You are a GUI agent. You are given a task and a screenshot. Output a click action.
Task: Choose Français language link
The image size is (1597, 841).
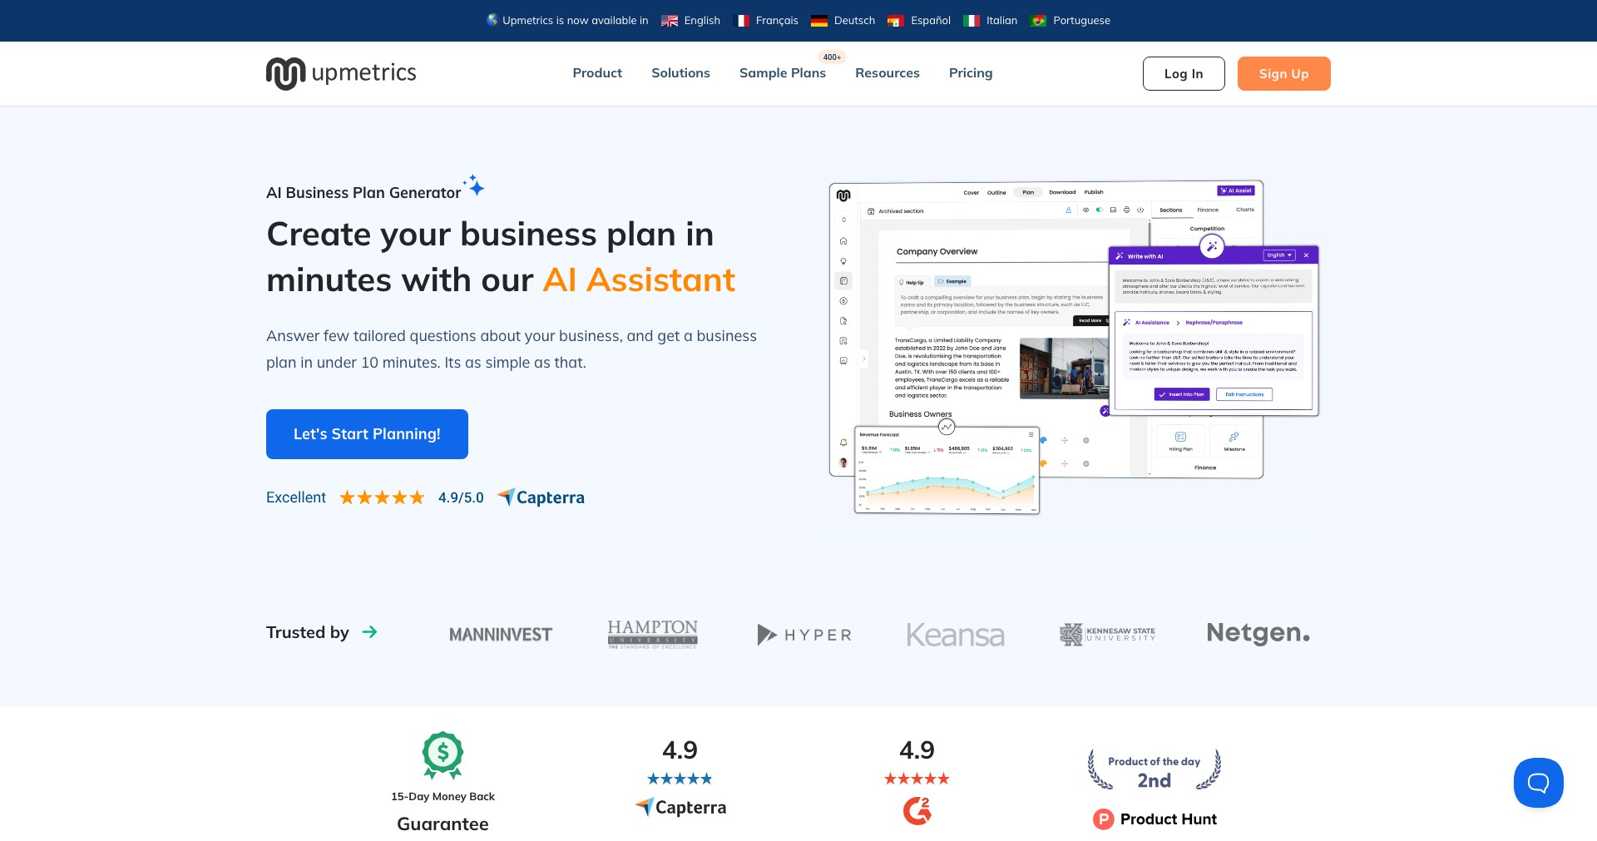click(x=777, y=21)
